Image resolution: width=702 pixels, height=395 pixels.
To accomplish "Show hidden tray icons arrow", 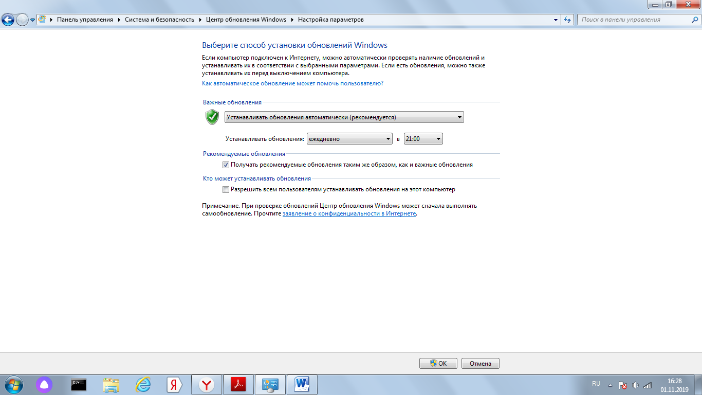I will point(610,385).
